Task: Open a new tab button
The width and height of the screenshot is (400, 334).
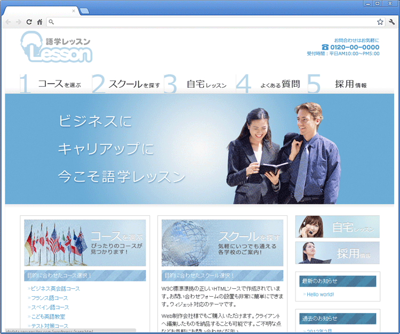Action: point(84,11)
